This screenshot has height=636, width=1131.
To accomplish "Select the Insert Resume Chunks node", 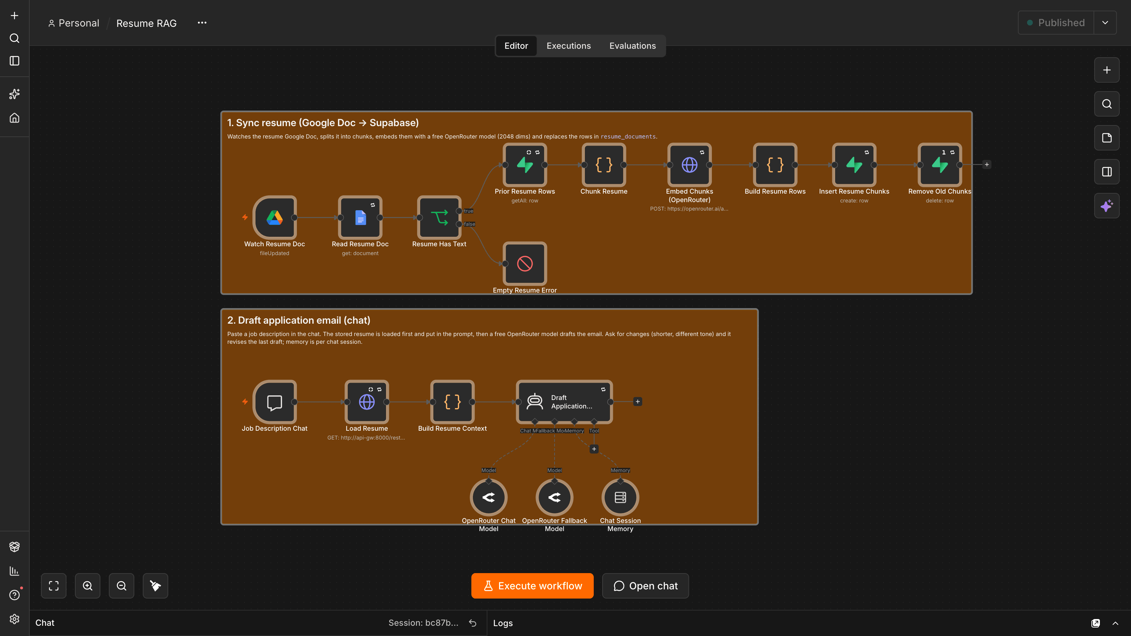I will tap(854, 165).
